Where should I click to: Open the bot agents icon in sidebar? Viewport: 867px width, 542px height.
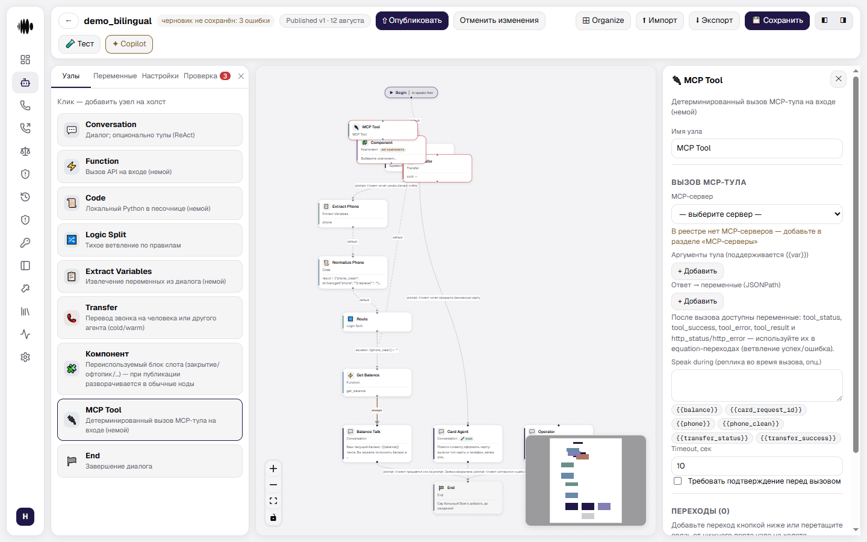(25, 83)
